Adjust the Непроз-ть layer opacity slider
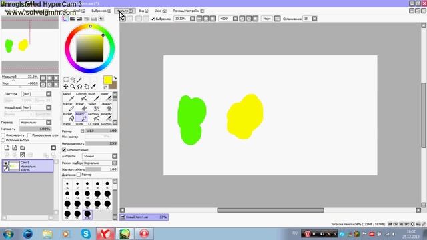Screen dimensions: 427x240 [x=35, y=129]
